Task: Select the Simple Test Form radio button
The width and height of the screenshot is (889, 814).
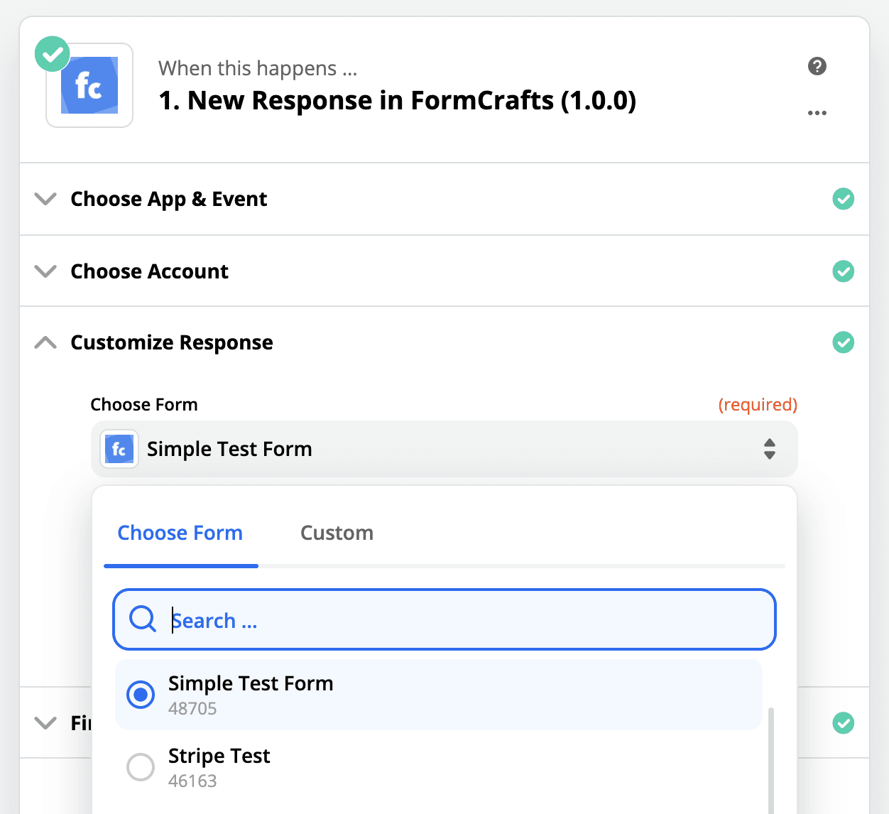Action: [141, 695]
